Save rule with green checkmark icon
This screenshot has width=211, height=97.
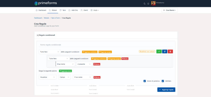[x=159, y=51]
